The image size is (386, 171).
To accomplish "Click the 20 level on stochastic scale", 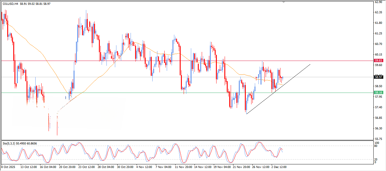I will [x=375, y=159].
